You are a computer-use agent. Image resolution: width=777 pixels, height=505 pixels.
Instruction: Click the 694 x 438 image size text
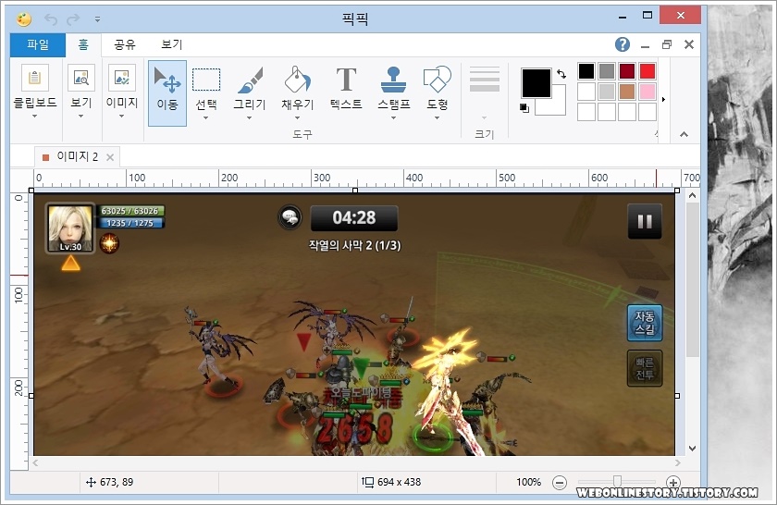click(x=399, y=482)
